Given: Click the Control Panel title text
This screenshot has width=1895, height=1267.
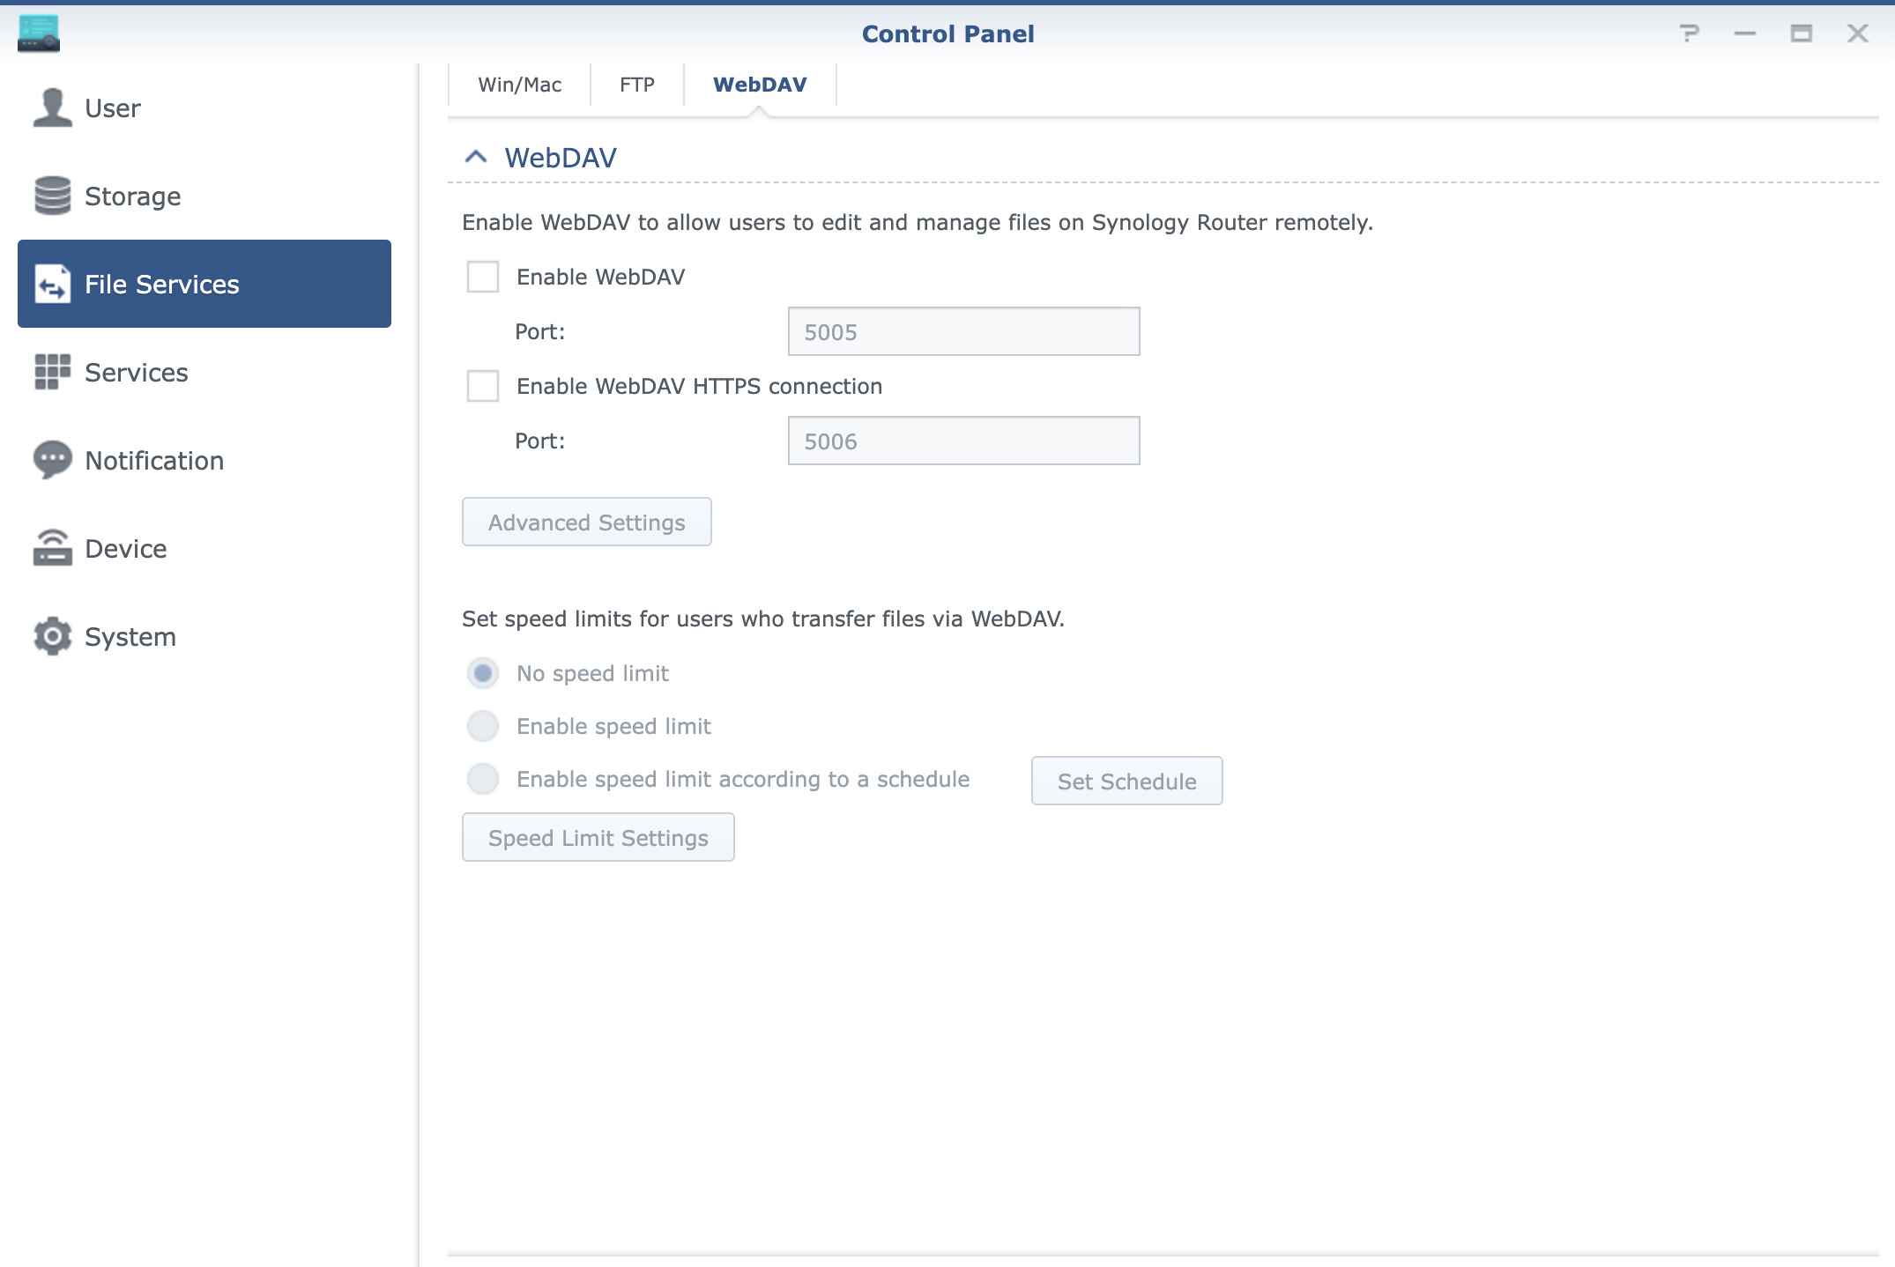Looking at the screenshot, I should coord(947,34).
